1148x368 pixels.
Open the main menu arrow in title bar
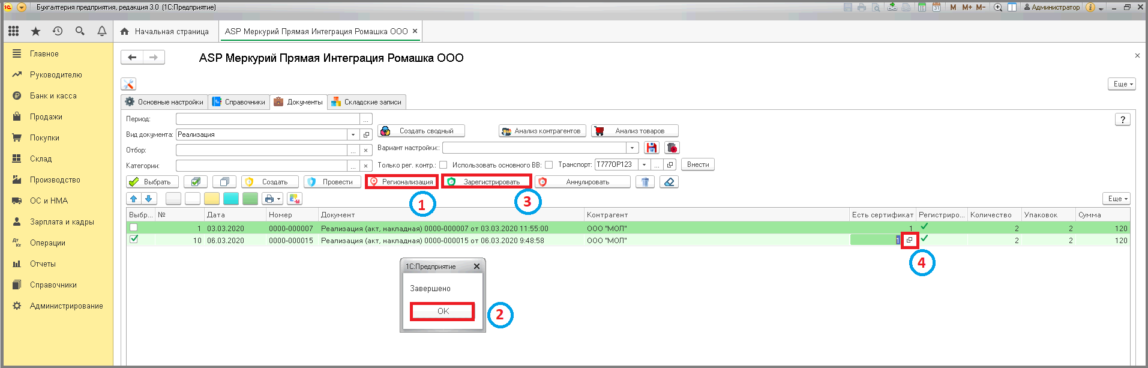tap(22, 7)
